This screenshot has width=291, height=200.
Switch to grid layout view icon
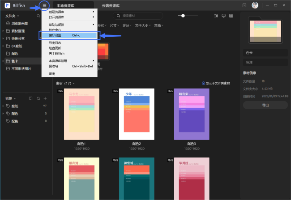click(x=231, y=16)
